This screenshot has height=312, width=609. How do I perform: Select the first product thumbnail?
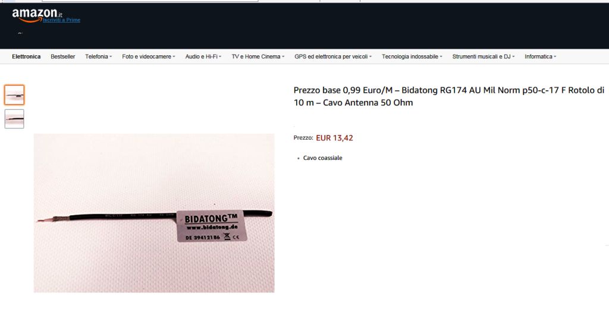tap(14, 95)
